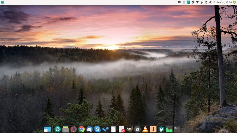Screen dimensions: 237x133
Task: Open Visual Studio Code
Action: pos(105,129)
